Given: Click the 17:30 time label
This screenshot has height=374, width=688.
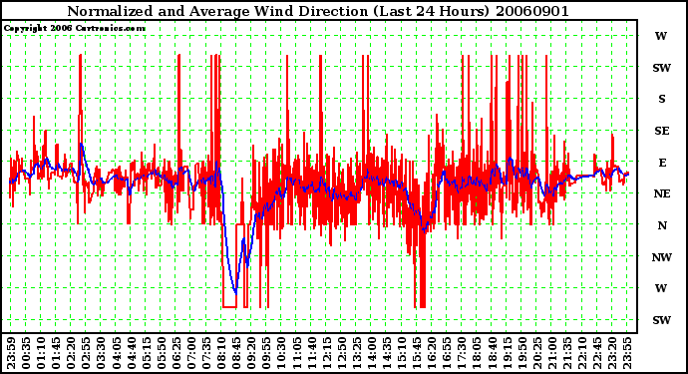Looking at the screenshot, I should tap(462, 353).
